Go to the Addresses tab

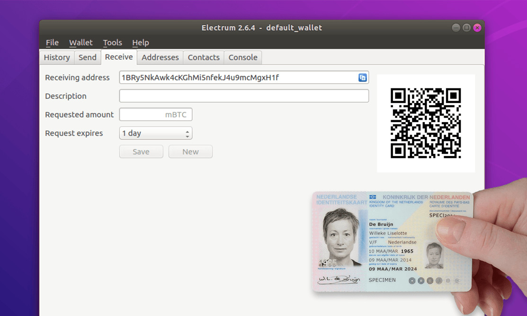click(160, 57)
